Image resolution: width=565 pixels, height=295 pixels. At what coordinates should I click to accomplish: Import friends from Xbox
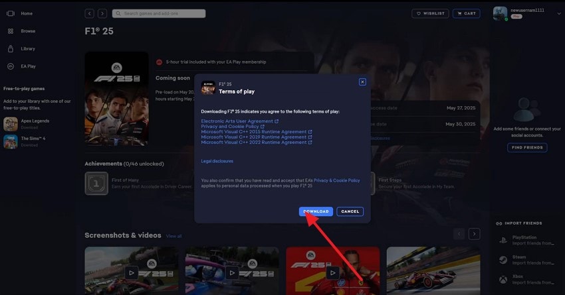[527, 279]
